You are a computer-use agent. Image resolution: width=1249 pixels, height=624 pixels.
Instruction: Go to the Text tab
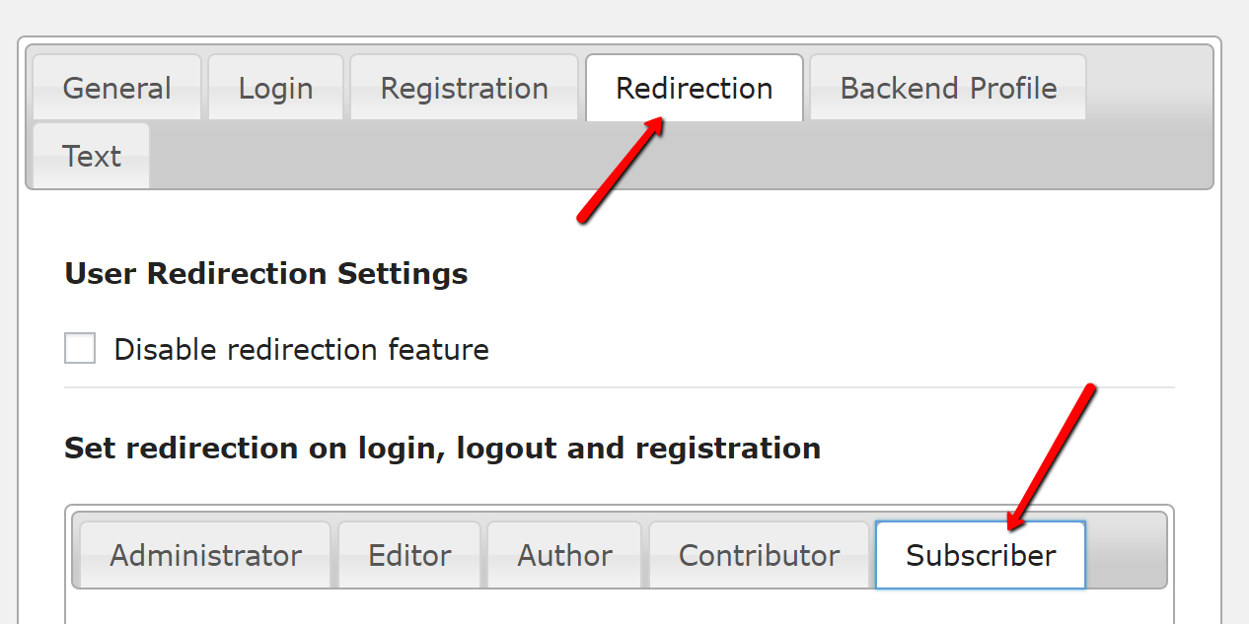point(91,156)
